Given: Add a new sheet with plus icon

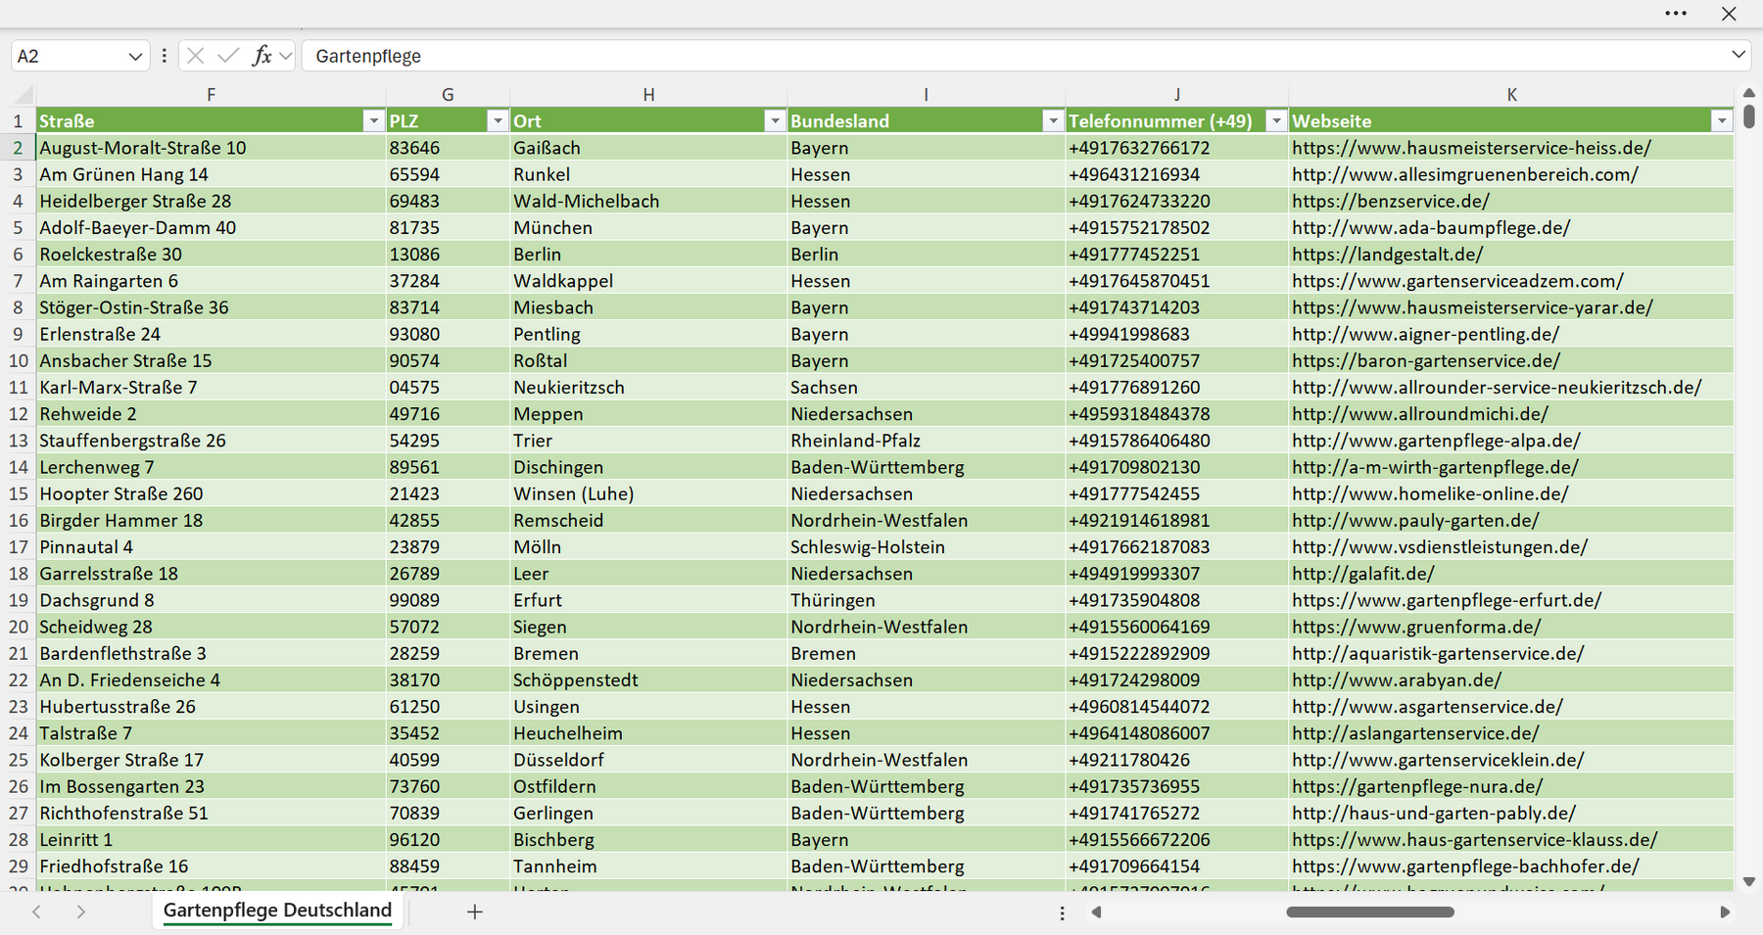Looking at the screenshot, I should click(x=475, y=912).
